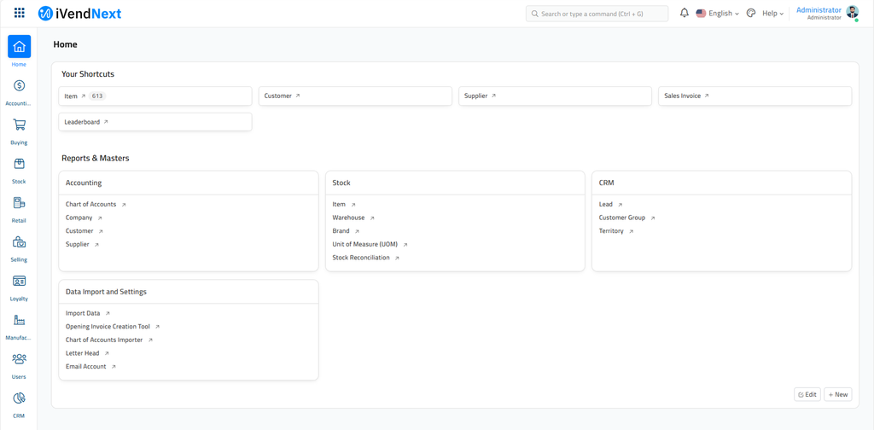
Task: Select the Loyalty sidebar icon
Action: (19, 282)
